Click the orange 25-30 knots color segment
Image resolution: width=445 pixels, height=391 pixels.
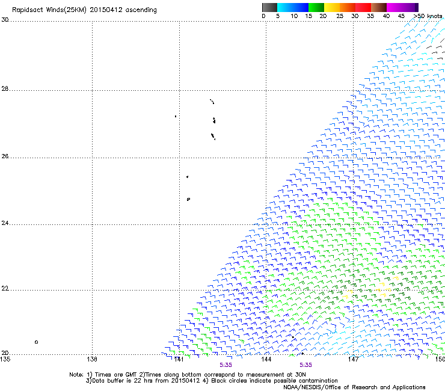(348, 7)
